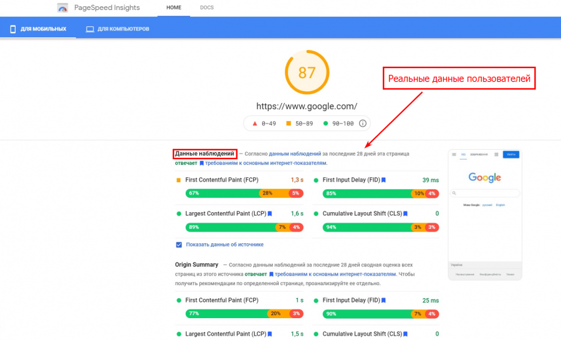Click the CLS 94% distribution bar
This screenshot has width=561, height=340.
pos(381,227)
